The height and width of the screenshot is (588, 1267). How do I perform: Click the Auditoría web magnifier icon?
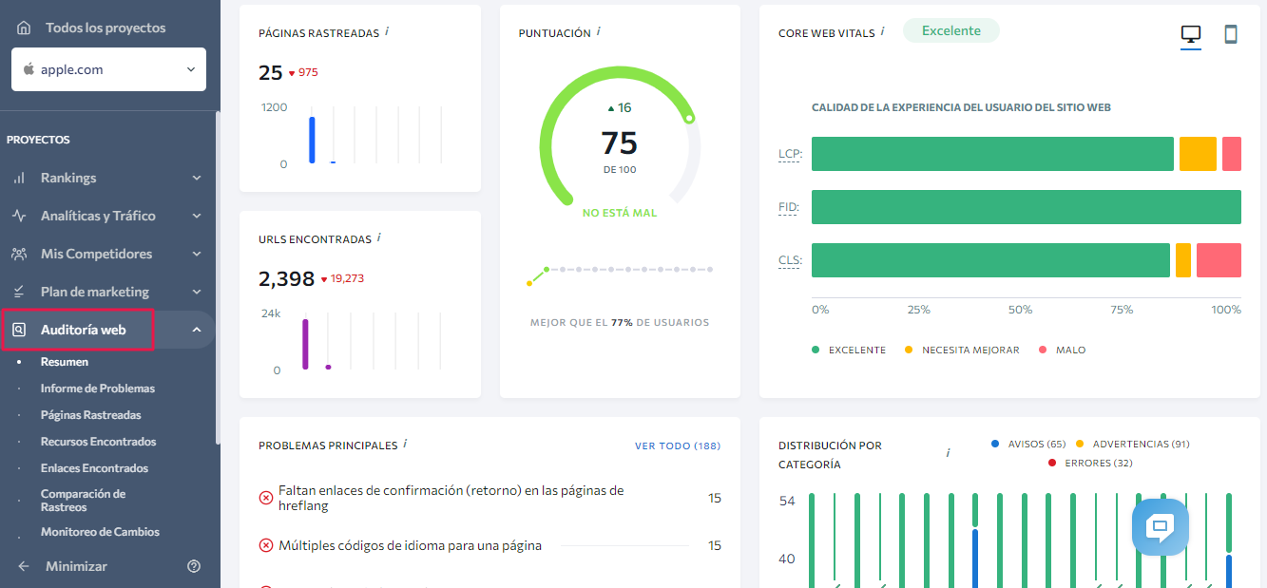pos(19,330)
